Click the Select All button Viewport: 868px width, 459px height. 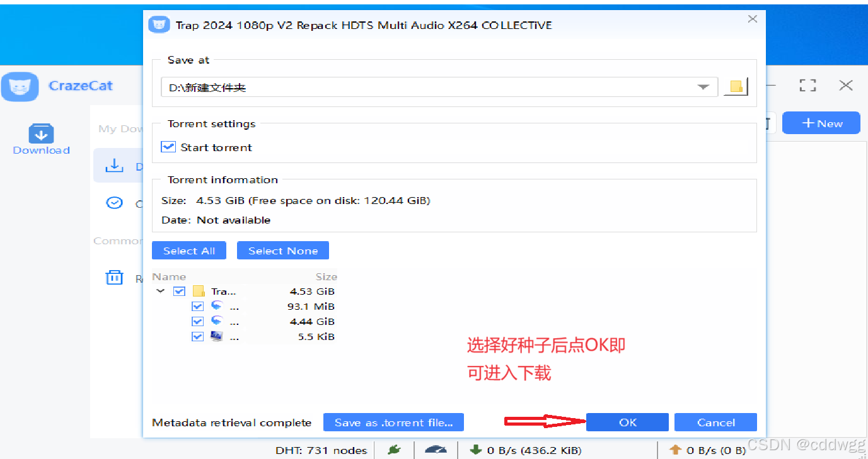189,251
